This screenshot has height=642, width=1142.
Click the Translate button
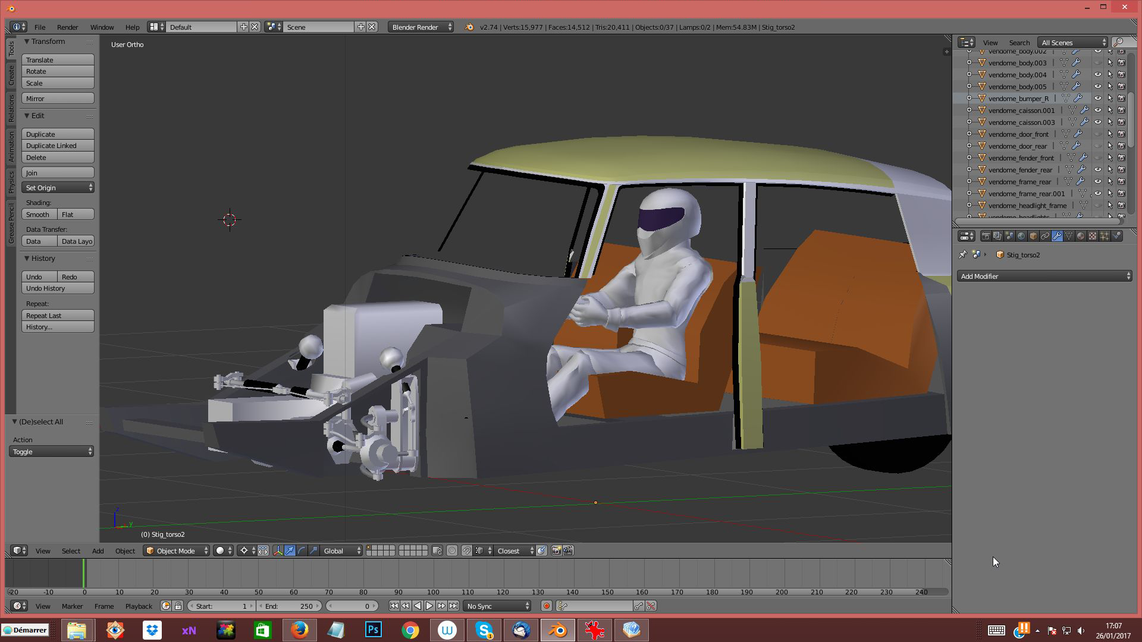[x=58, y=59]
